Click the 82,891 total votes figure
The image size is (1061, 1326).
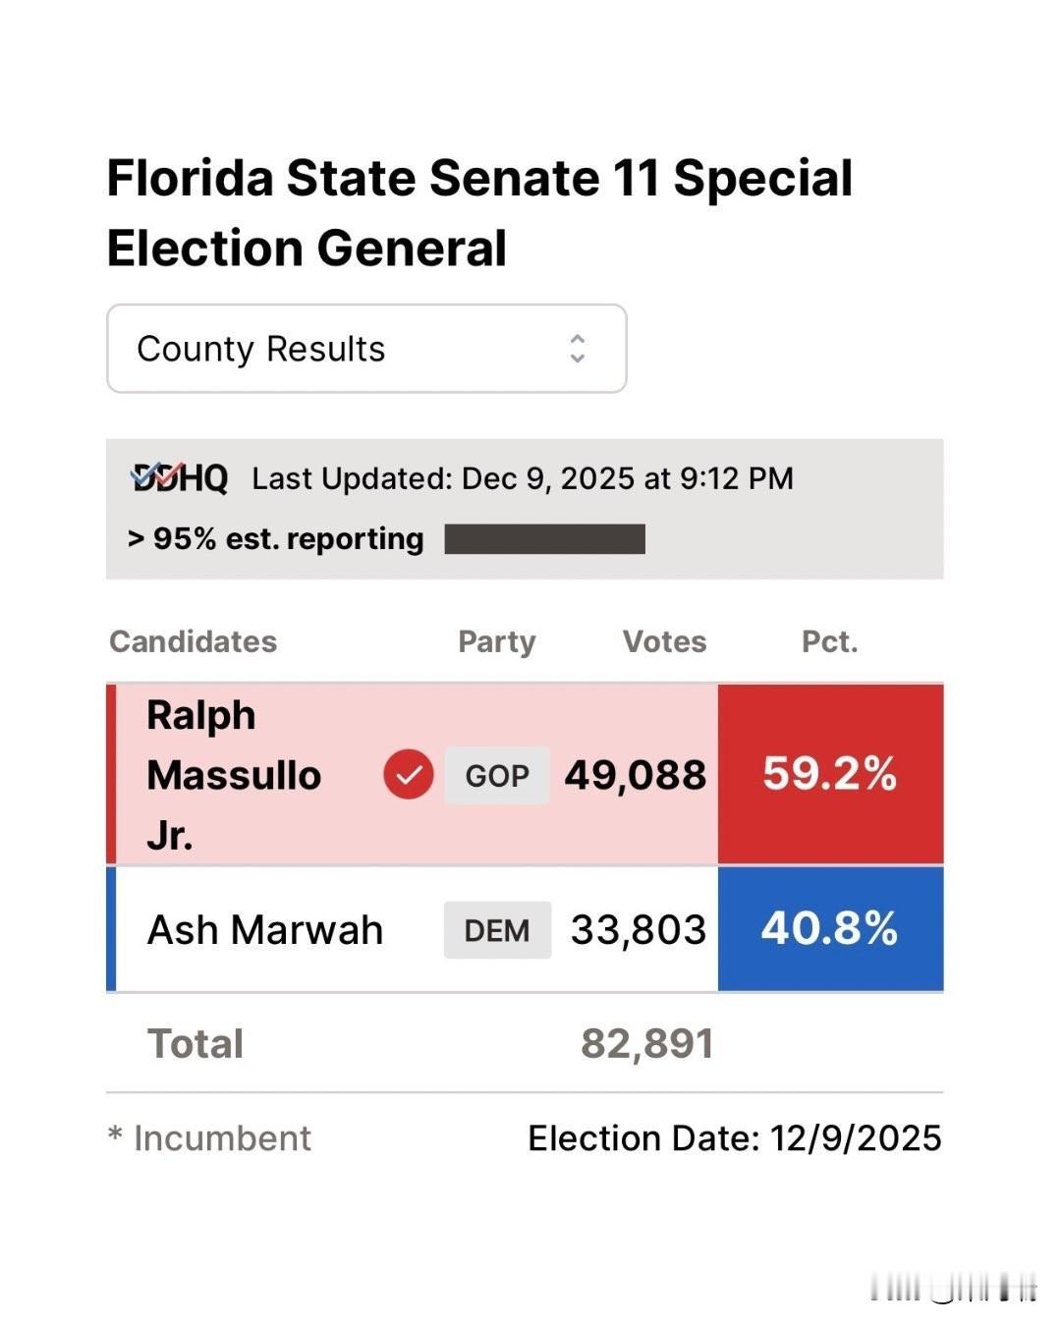coord(647,1044)
